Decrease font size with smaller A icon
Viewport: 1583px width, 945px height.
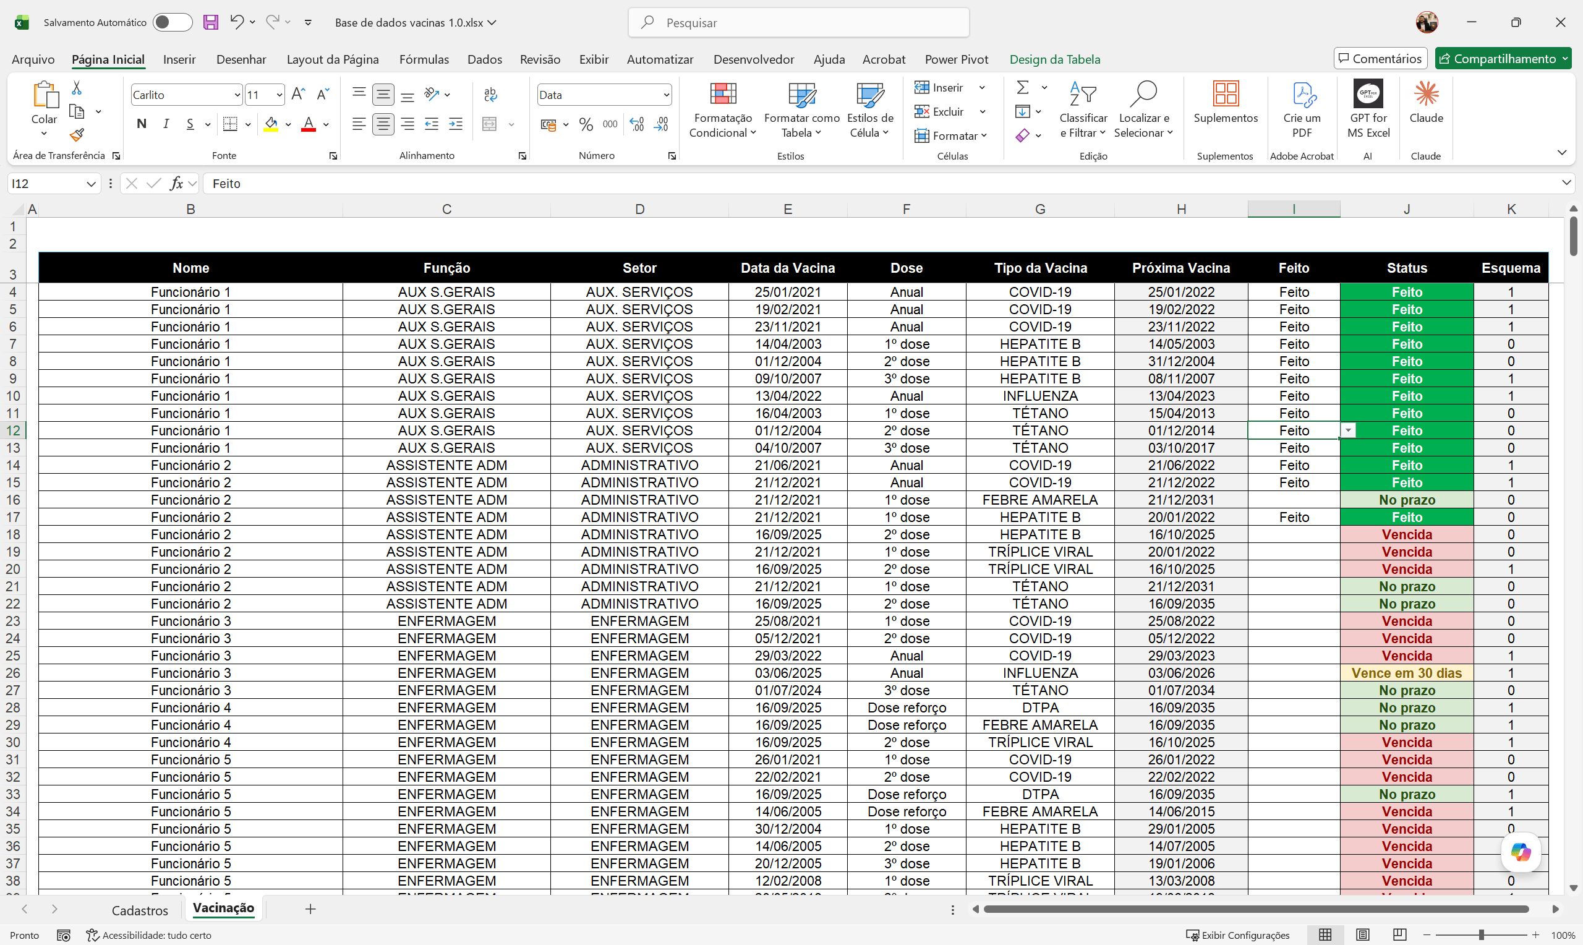click(323, 94)
